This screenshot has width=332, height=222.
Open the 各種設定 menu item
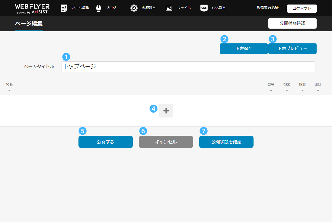[149, 8]
